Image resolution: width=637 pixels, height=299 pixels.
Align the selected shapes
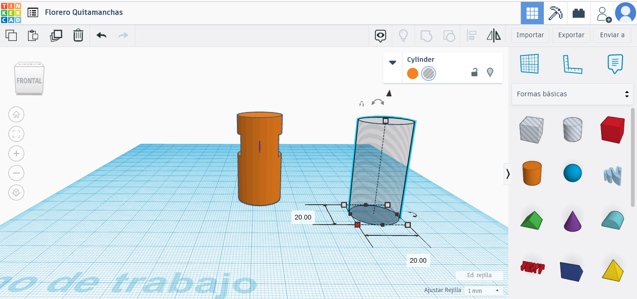coord(471,35)
